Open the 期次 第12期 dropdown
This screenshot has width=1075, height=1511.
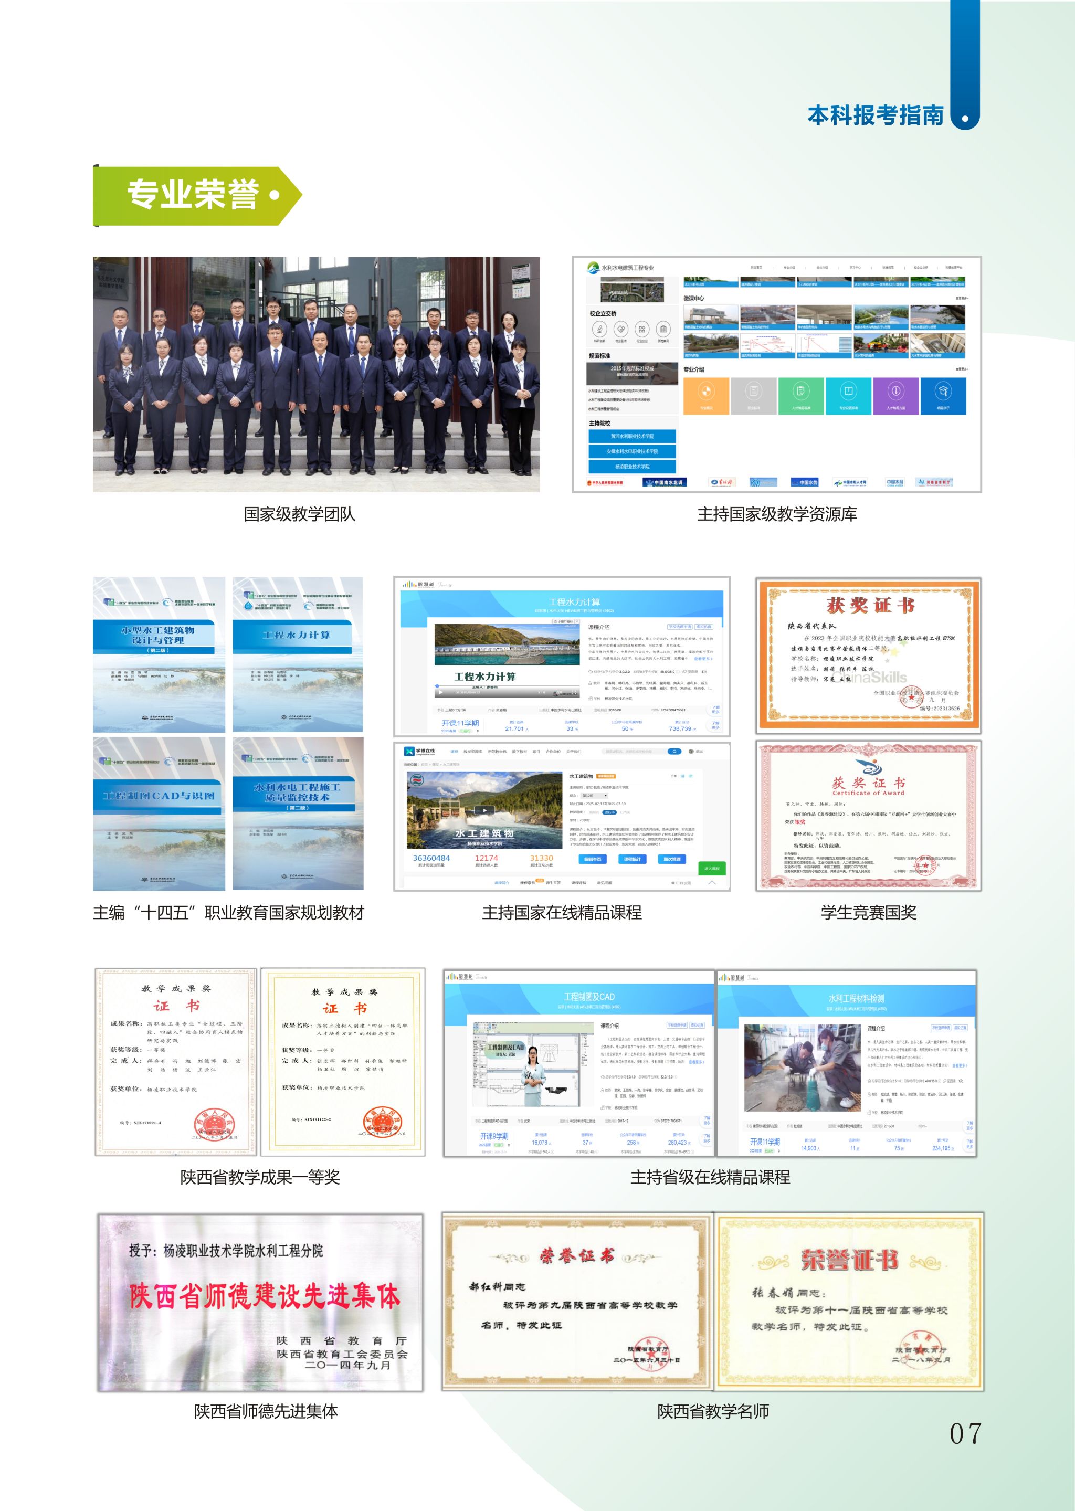pos(594,796)
